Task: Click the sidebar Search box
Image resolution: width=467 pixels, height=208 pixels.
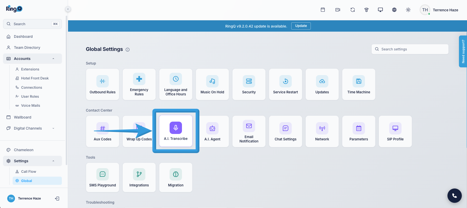Action: tap(32, 24)
